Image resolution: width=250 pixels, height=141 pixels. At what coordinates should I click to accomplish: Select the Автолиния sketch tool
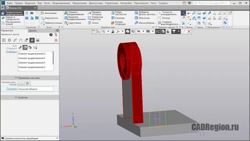point(48,13)
